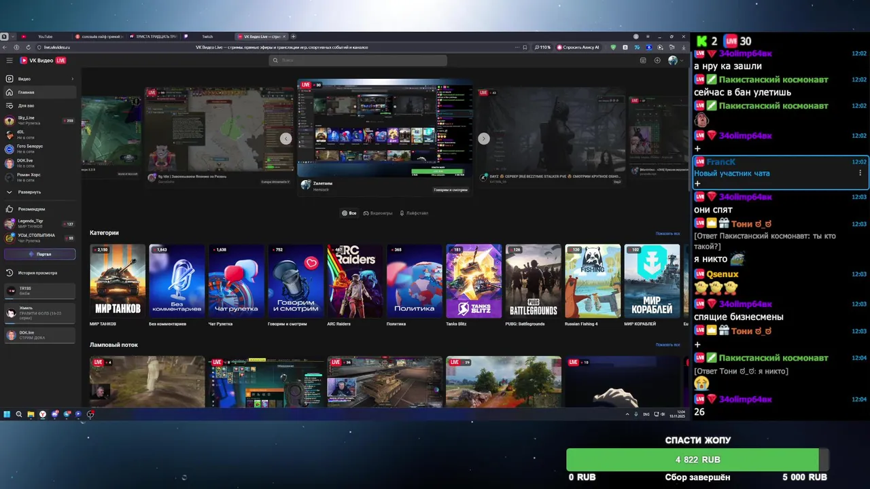Screen dimensions: 870x489
Task: Open the hamburger menu in VK Видео
Action: [x=10, y=60]
